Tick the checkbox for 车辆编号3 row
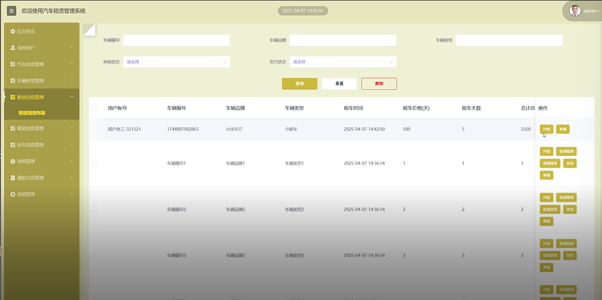This screenshot has width=602, height=300. click(95, 256)
